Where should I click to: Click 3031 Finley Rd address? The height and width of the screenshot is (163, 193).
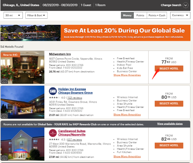pos(73,103)
